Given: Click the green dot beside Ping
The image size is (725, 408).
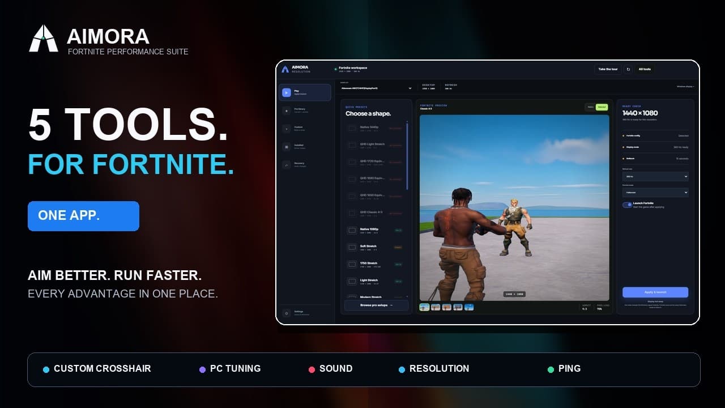Looking at the screenshot, I should point(551,369).
